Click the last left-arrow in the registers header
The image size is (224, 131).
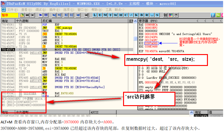221,21
